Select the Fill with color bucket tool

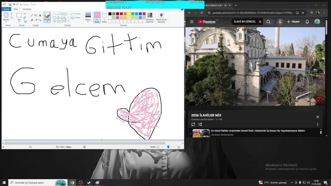36,15
